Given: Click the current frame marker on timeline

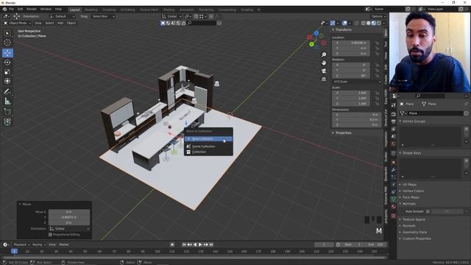Looking at the screenshot, I should point(14,251).
